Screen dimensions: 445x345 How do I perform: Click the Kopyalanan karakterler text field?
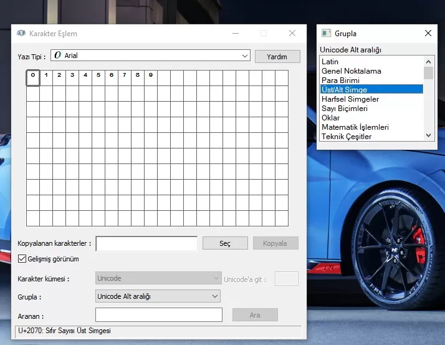(x=146, y=243)
